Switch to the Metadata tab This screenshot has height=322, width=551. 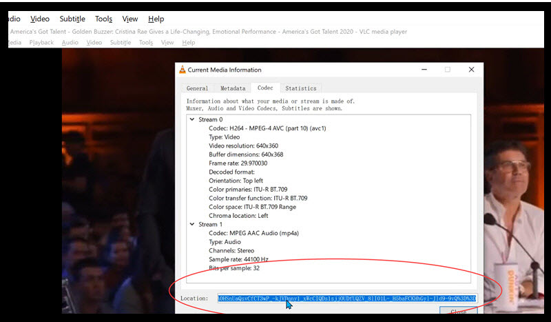pos(233,88)
